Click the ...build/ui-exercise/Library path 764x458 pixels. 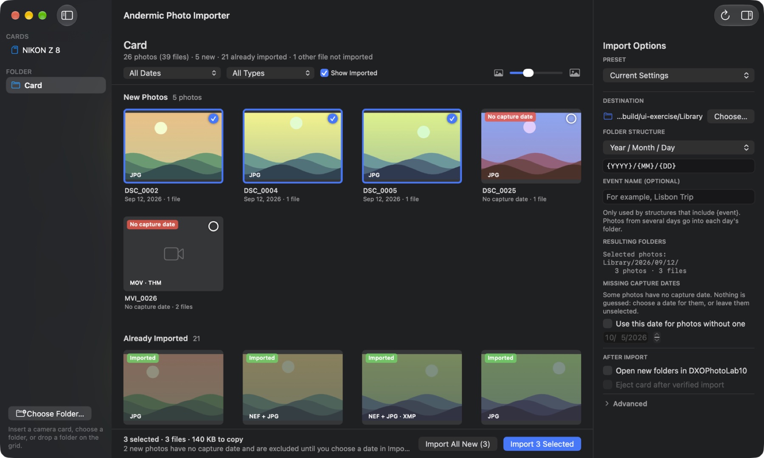tap(660, 116)
